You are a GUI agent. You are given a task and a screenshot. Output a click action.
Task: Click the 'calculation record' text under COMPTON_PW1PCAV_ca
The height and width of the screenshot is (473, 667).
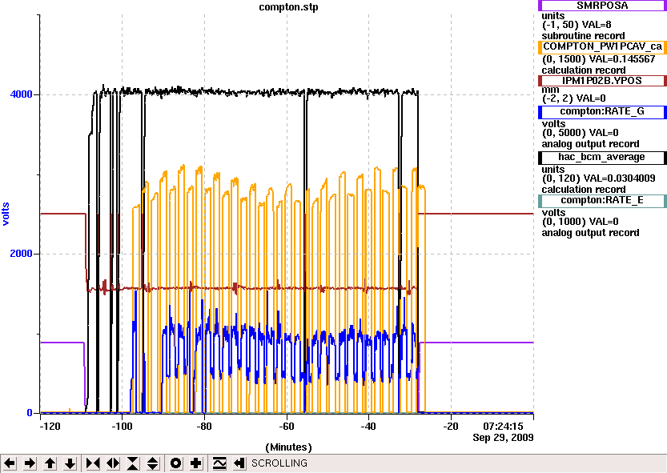click(584, 70)
